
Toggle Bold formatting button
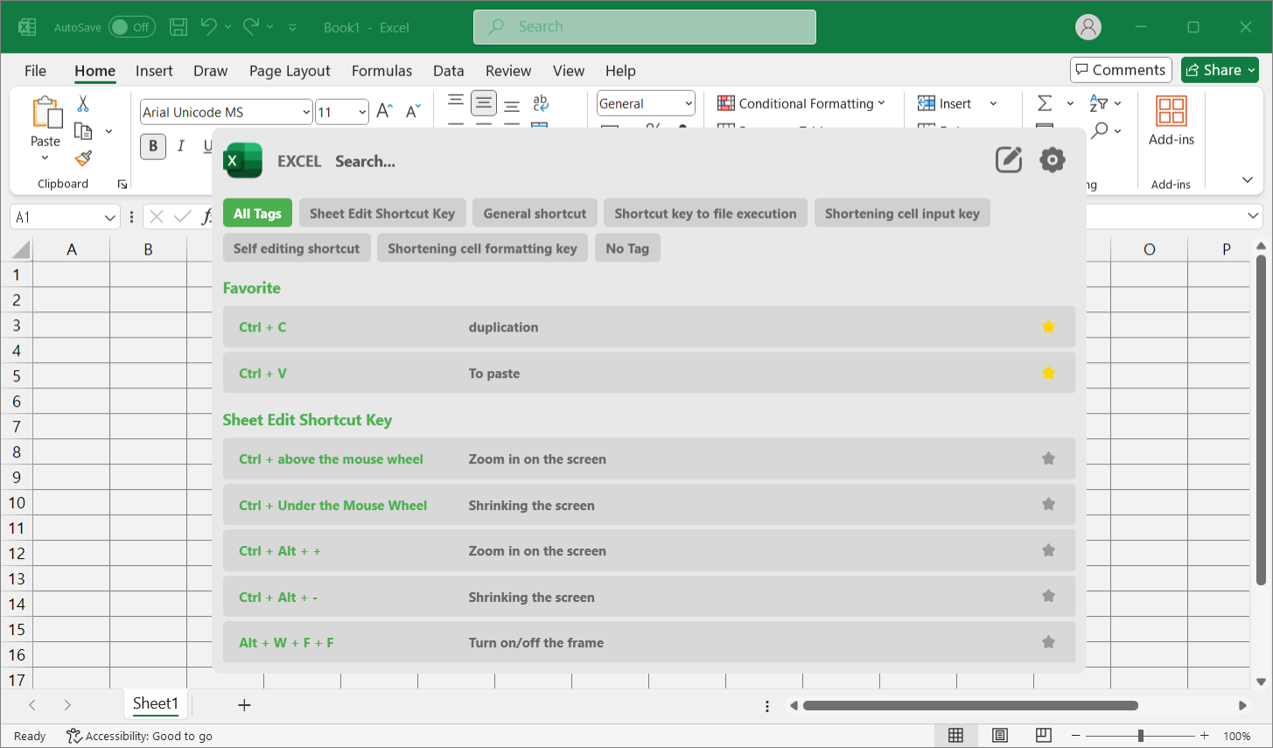153,146
